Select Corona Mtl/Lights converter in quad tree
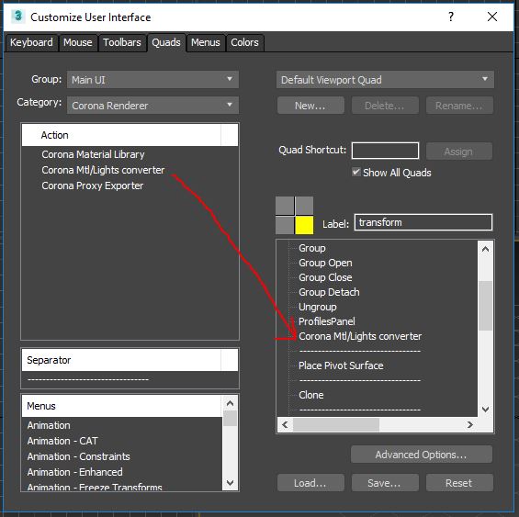519x517 pixels. (360, 336)
